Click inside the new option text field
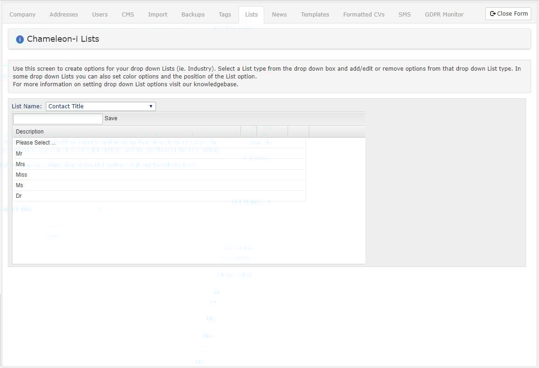Screen dimensions: 539x368 (57, 118)
